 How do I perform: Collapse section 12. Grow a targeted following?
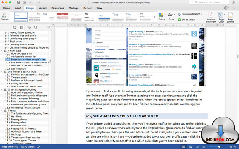coord(2,89)
